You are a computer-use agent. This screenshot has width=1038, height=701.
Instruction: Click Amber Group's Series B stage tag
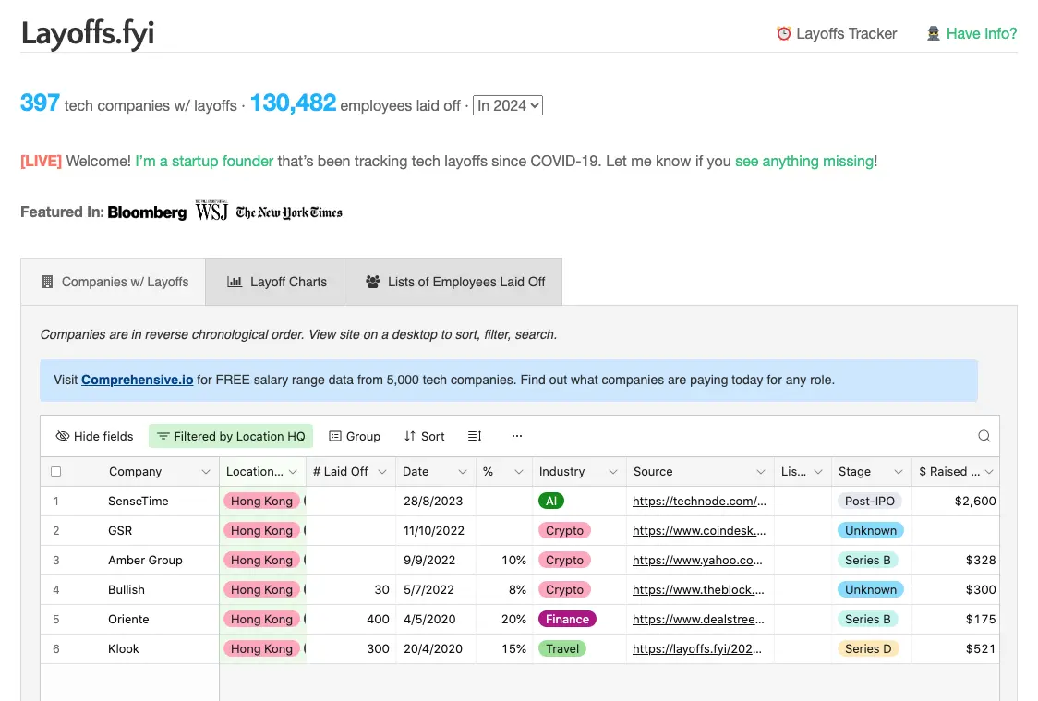tap(868, 560)
